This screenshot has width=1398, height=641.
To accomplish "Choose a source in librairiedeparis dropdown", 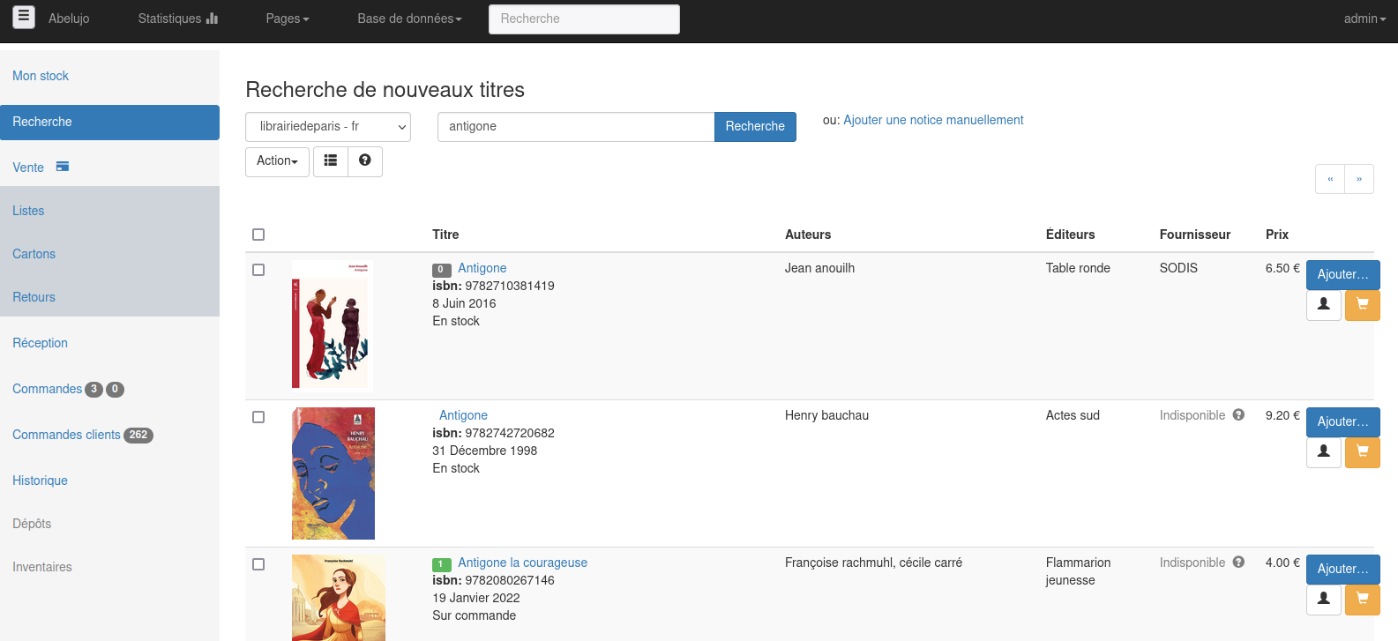I will click(328, 127).
